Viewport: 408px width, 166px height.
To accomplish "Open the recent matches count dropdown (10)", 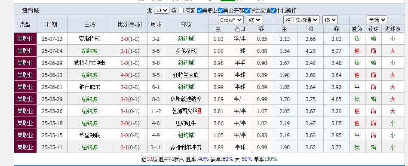I will pyautogui.click(x=161, y=10).
